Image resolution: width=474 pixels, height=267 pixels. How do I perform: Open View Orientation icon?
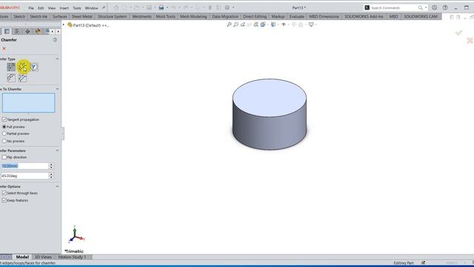coord(263,24)
